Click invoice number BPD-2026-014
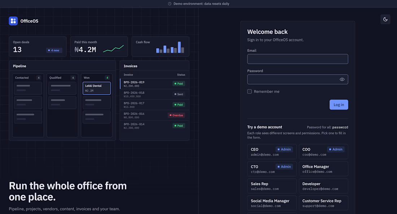 click(134, 124)
